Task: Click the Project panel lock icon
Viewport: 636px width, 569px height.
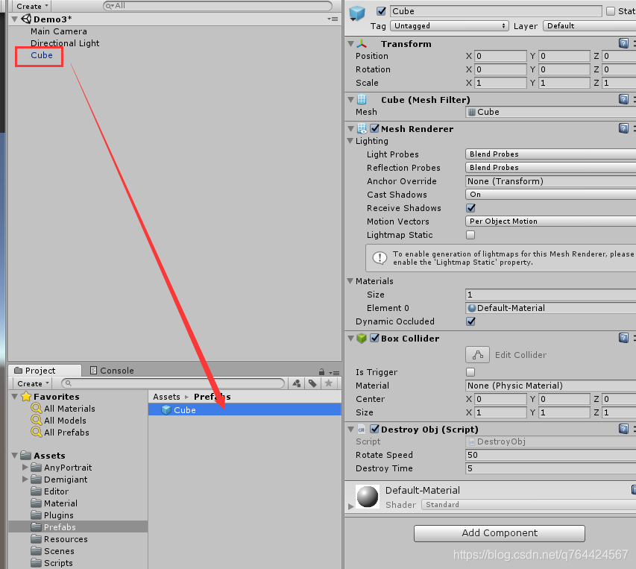Action: [320, 371]
